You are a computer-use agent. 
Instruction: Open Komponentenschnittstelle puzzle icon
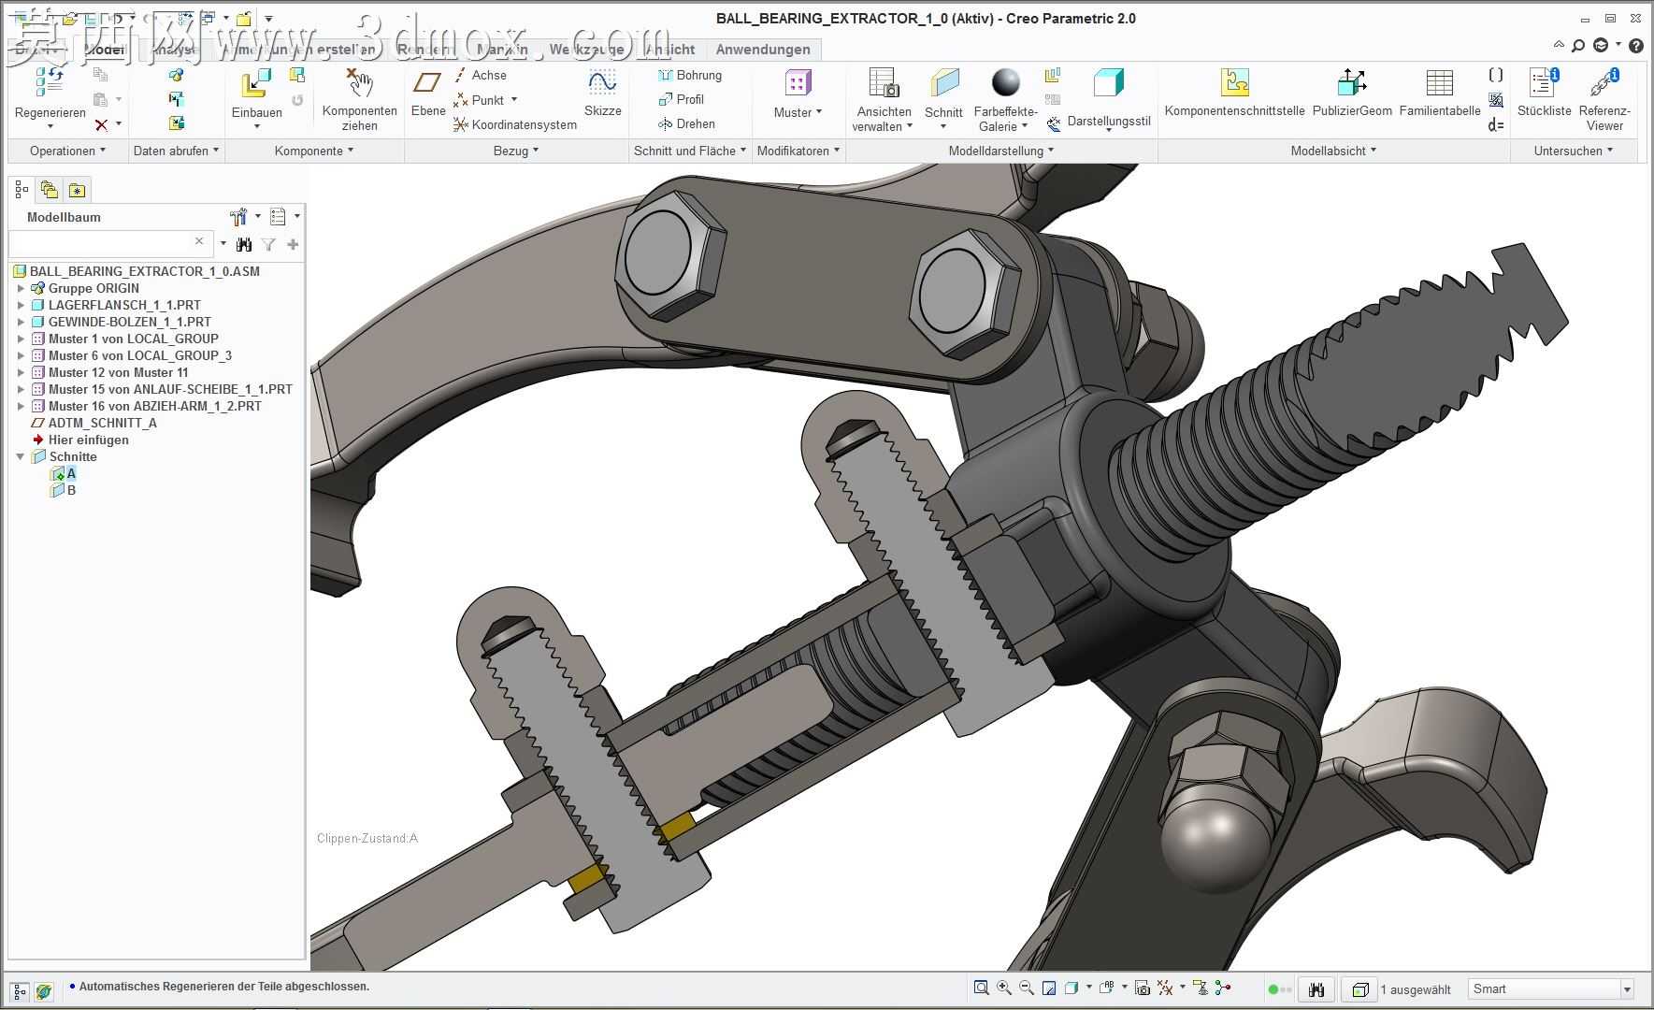coord(1234,83)
